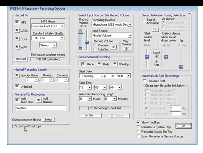Image resolution: width=203 pixels, height=153 pixels.
Task: Enable the Use Auto-Split checkbox
Action: point(144,81)
